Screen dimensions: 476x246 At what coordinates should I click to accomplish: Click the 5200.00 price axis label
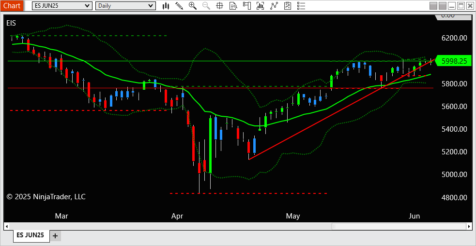pos(454,152)
